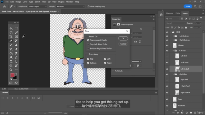Select the Crop tool
Viewport: 205px width, 115px height.
[11, 37]
